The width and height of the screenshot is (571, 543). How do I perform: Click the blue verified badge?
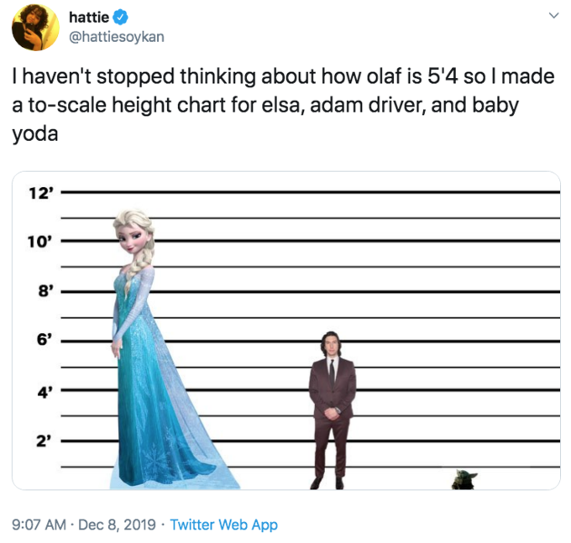pyautogui.click(x=120, y=16)
